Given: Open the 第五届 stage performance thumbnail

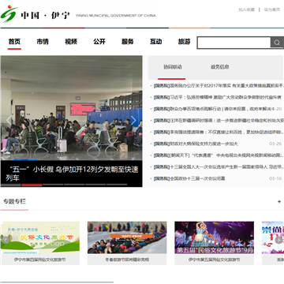Looking at the screenshot, I should pos(215,237).
